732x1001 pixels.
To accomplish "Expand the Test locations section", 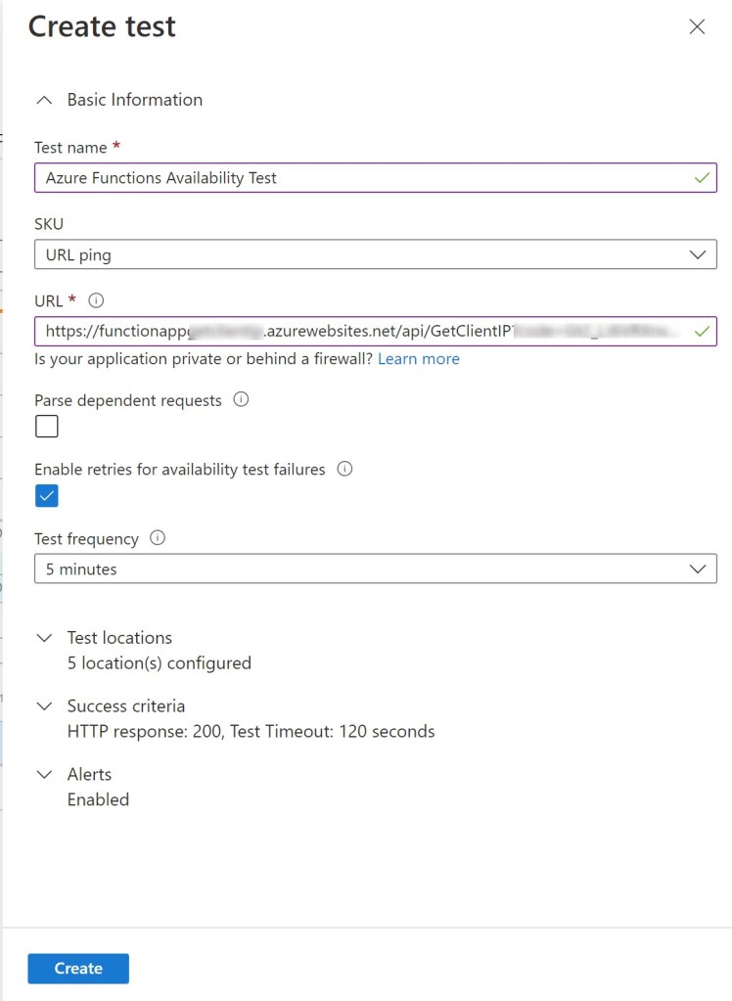I will 43,638.
